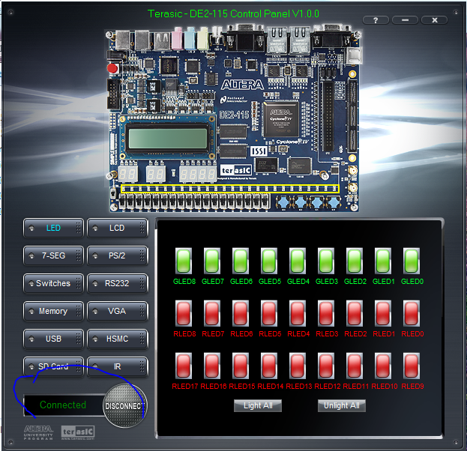Click the RLED1 red LED indicator
Screen dimensions: 467x451
click(x=383, y=313)
